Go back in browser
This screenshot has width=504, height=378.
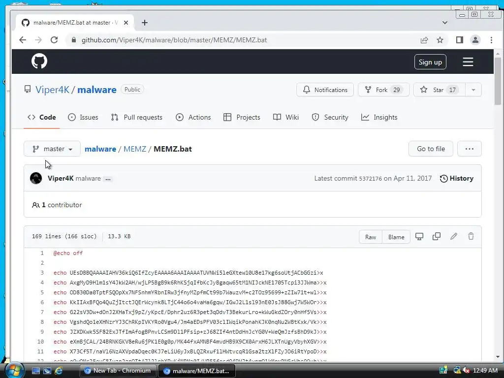23,40
